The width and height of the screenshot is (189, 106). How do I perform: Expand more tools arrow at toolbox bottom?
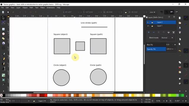point(3,91)
